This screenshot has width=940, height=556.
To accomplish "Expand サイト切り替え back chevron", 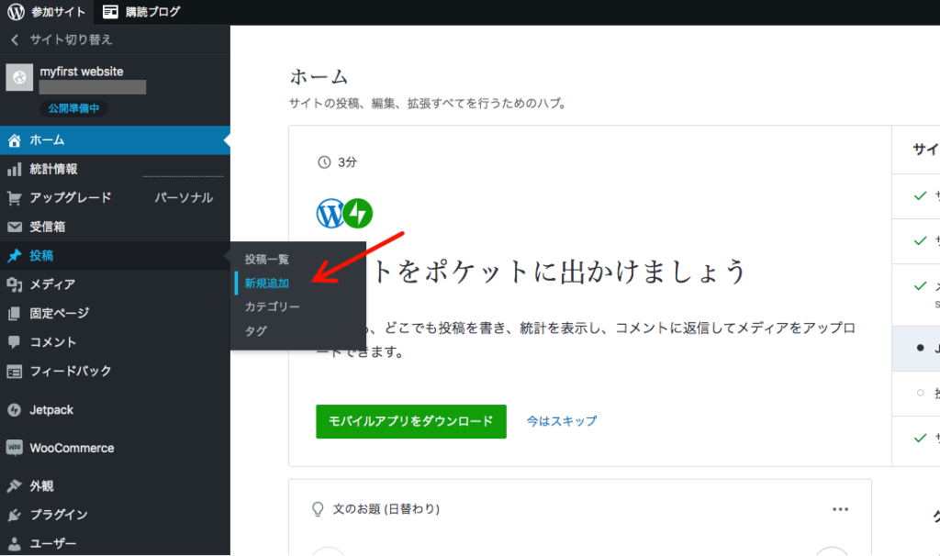I will click(15, 39).
